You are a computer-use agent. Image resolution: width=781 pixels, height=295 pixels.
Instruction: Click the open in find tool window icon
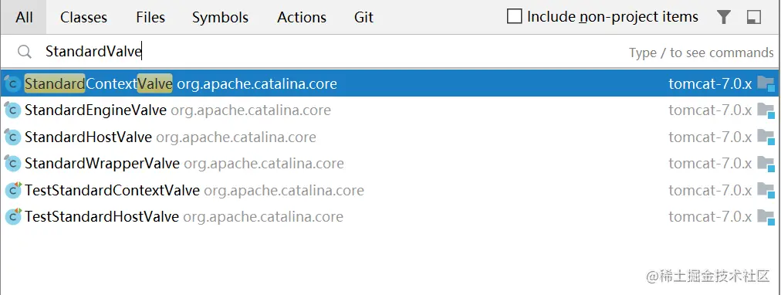[x=754, y=18]
